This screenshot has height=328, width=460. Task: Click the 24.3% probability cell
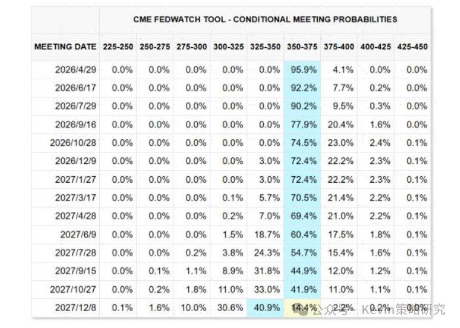pyautogui.click(x=267, y=253)
